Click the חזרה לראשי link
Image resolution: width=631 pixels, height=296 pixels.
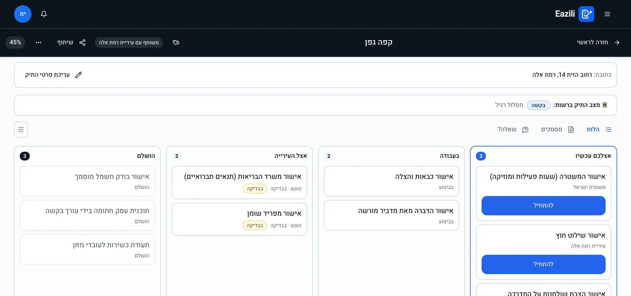(598, 42)
